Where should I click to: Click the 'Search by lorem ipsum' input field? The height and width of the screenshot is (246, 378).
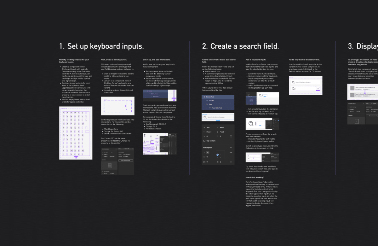tap(218, 117)
